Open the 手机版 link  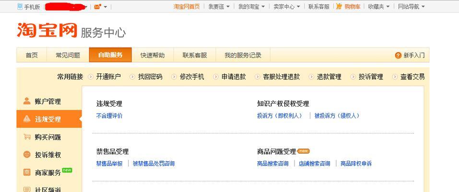click(32, 7)
